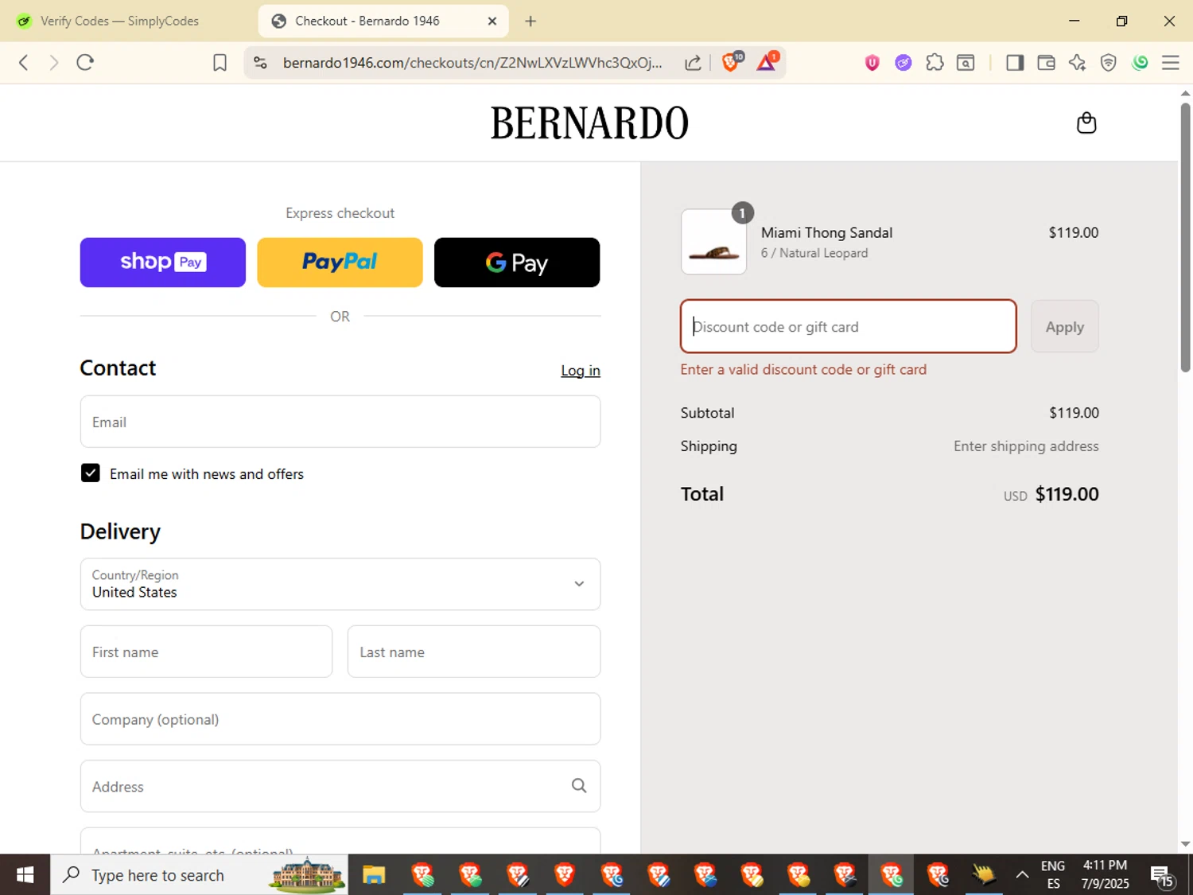The height and width of the screenshot is (895, 1193).
Task: Close the Checkout - Bernardo 1946 tab
Action: pyautogui.click(x=492, y=21)
